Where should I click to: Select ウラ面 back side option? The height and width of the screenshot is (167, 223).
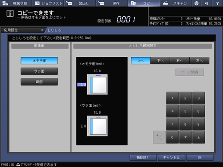click(x=39, y=71)
